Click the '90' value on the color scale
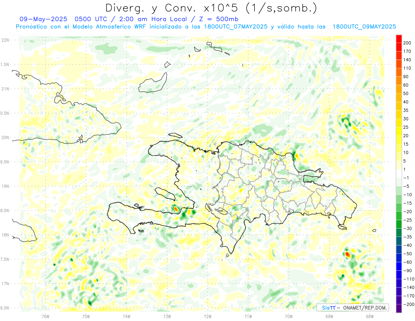 (x=406, y=77)
